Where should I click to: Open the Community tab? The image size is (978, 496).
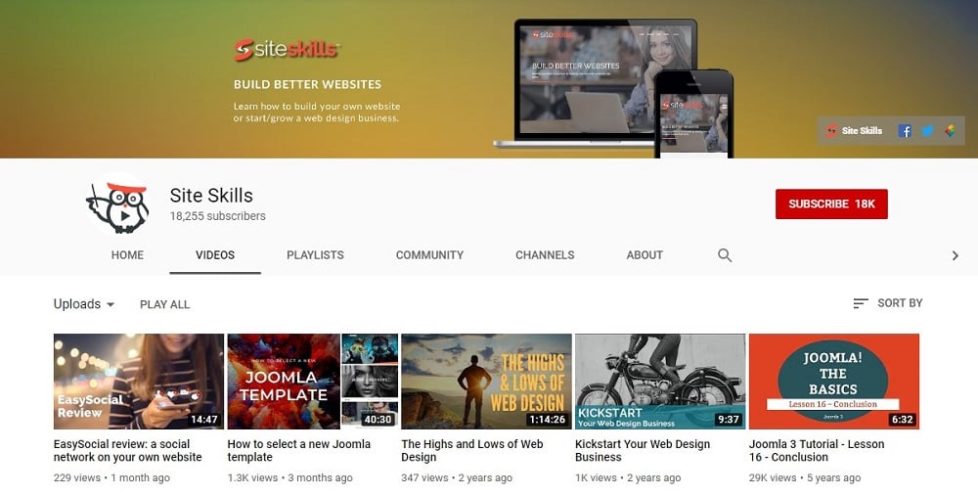coord(429,255)
